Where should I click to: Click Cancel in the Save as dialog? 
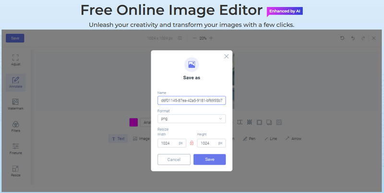(174, 159)
